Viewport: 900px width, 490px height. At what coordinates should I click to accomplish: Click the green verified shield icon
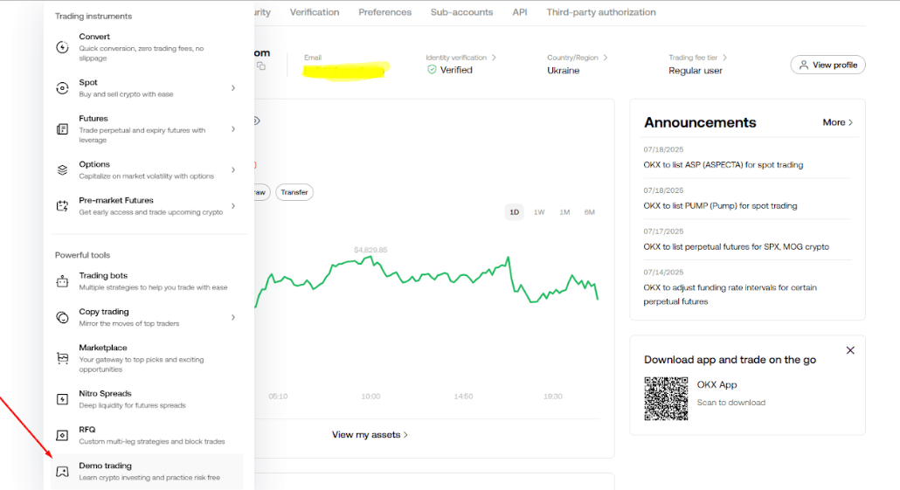[432, 69]
